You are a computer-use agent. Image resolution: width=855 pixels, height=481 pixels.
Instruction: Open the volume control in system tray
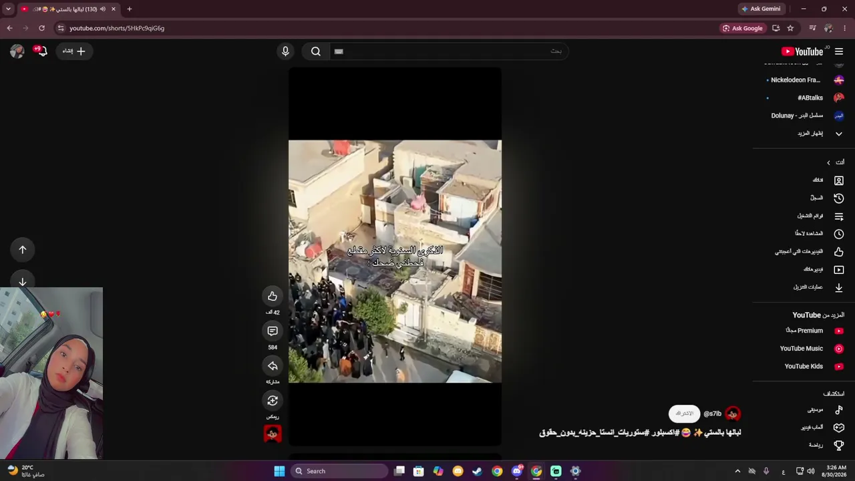[x=810, y=471]
